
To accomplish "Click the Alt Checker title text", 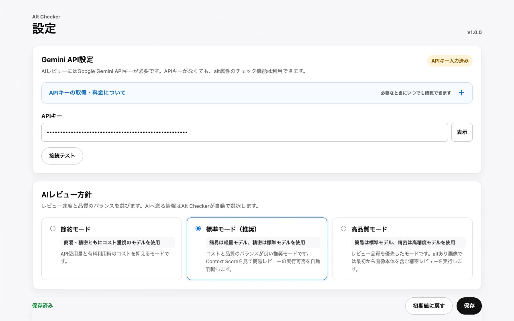I will pyautogui.click(x=46, y=17).
